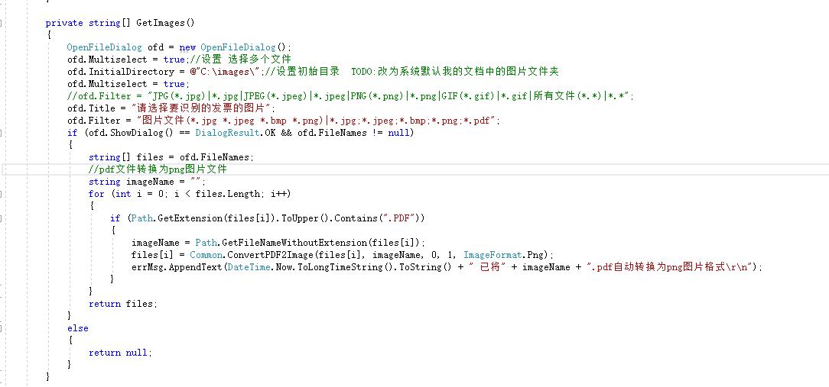Collapse the GetImages method outline marker
Image resolution: width=829 pixels, height=387 pixels.
pyautogui.click(x=2, y=23)
